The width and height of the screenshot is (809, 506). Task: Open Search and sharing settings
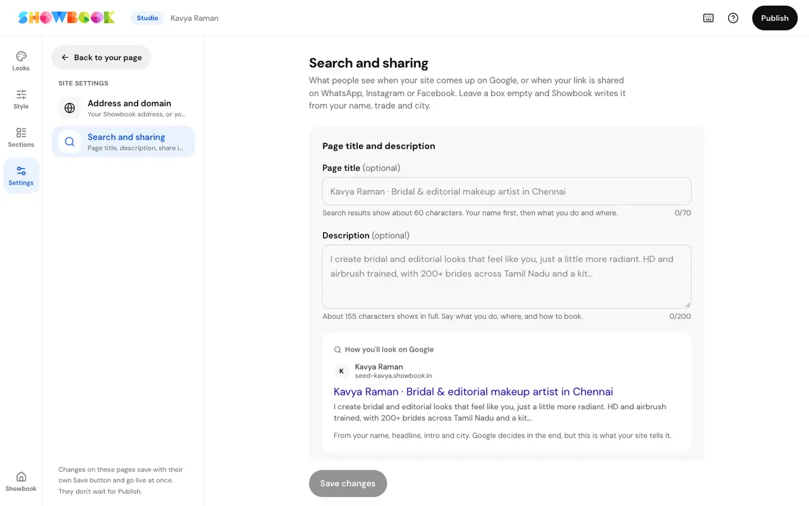pos(123,142)
